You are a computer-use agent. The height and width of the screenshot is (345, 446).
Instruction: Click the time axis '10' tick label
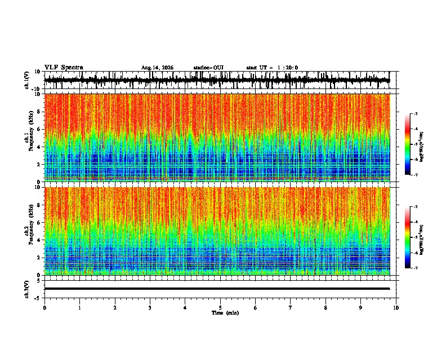396,308
